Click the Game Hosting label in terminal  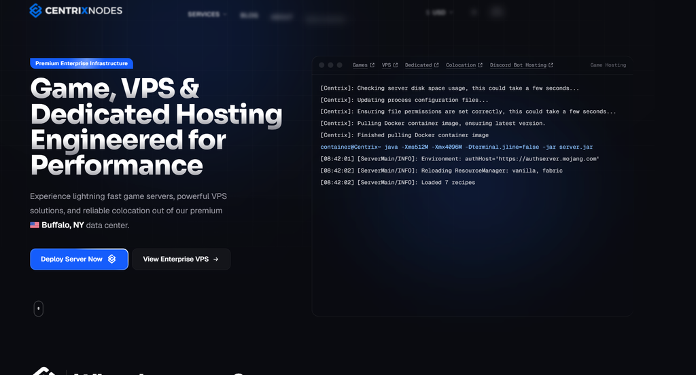coord(608,65)
